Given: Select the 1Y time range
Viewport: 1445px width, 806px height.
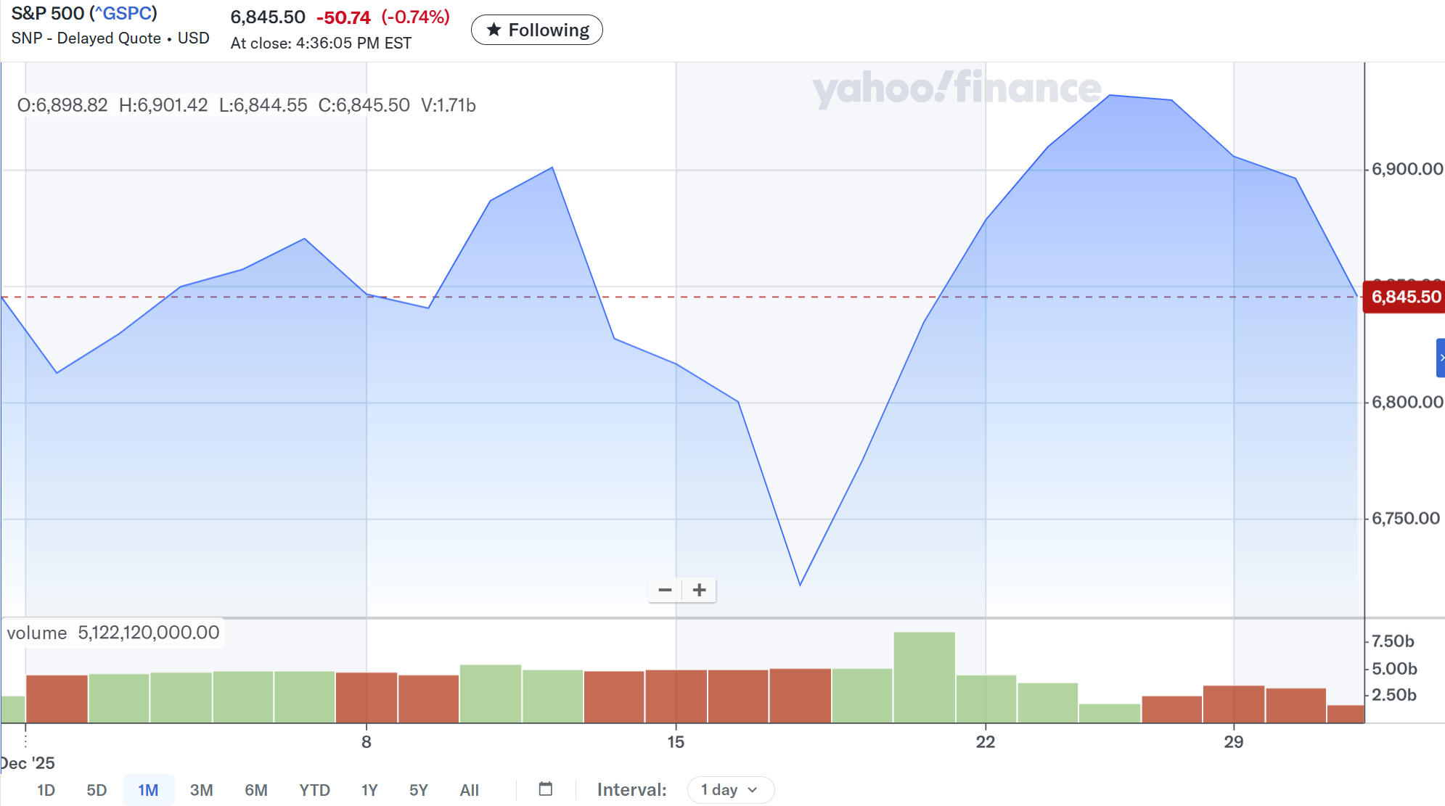Looking at the screenshot, I should (x=369, y=790).
